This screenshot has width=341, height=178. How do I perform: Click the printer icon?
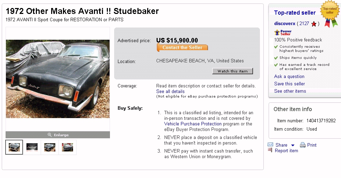click(303, 145)
